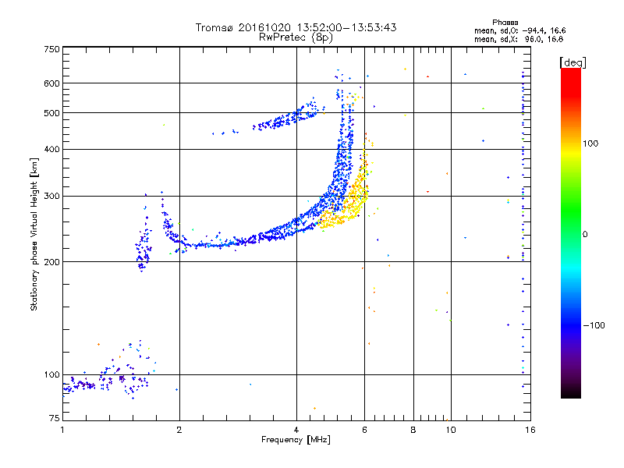The image size is (624, 468).
Task: Click the x-axis '6' tick label
Action: point(364,430)
